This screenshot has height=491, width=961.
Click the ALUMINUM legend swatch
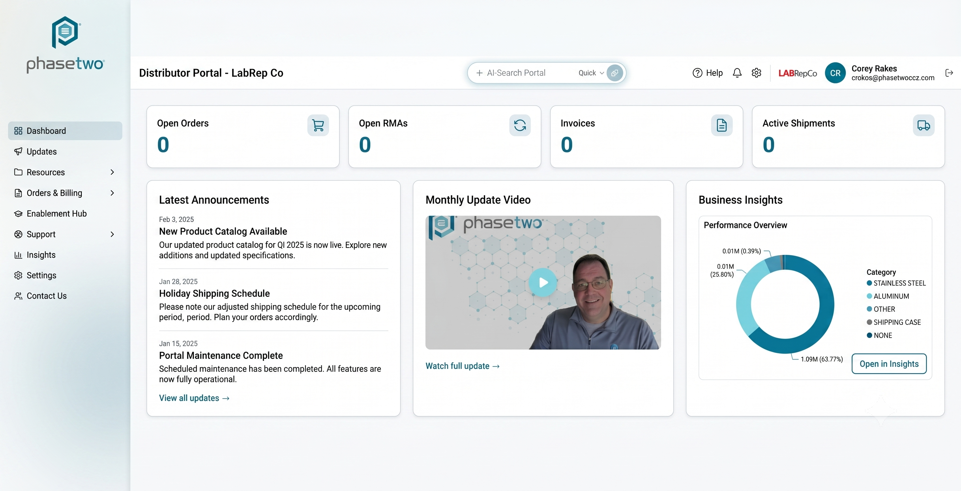(869, 296)
